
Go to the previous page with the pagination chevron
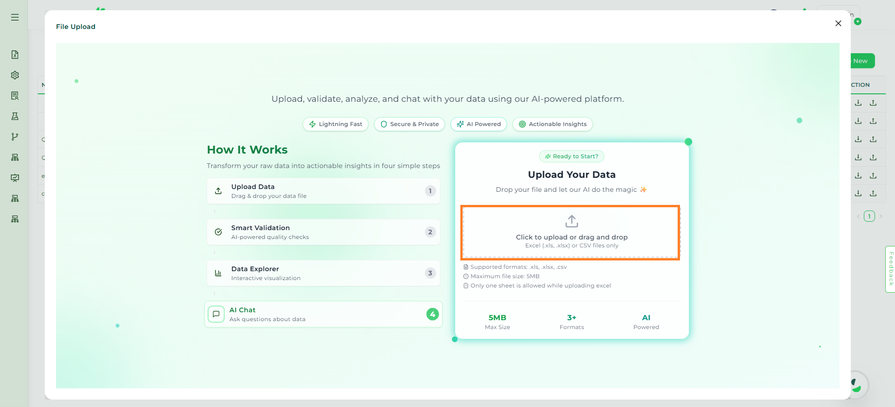[858, 216]
